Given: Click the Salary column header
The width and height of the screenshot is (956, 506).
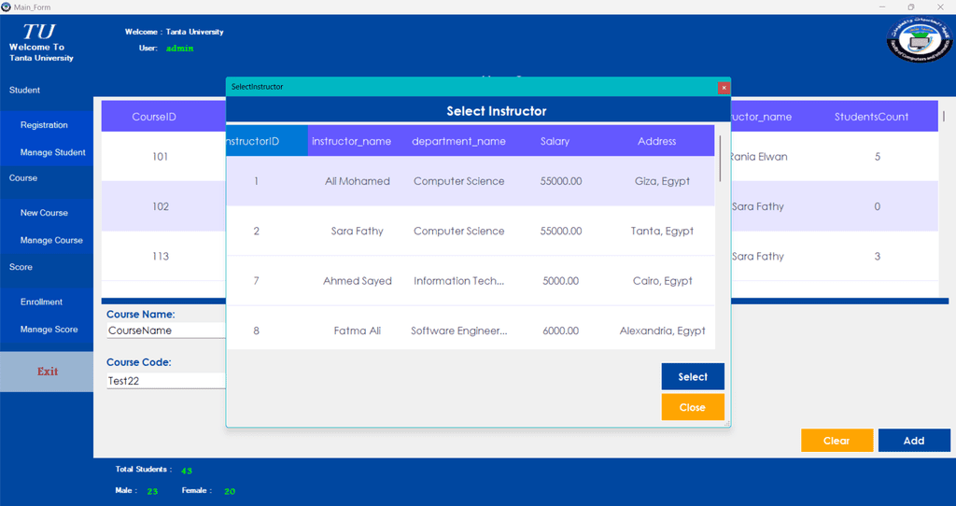Looking at the screenshot, I should (x=555, y=141).
